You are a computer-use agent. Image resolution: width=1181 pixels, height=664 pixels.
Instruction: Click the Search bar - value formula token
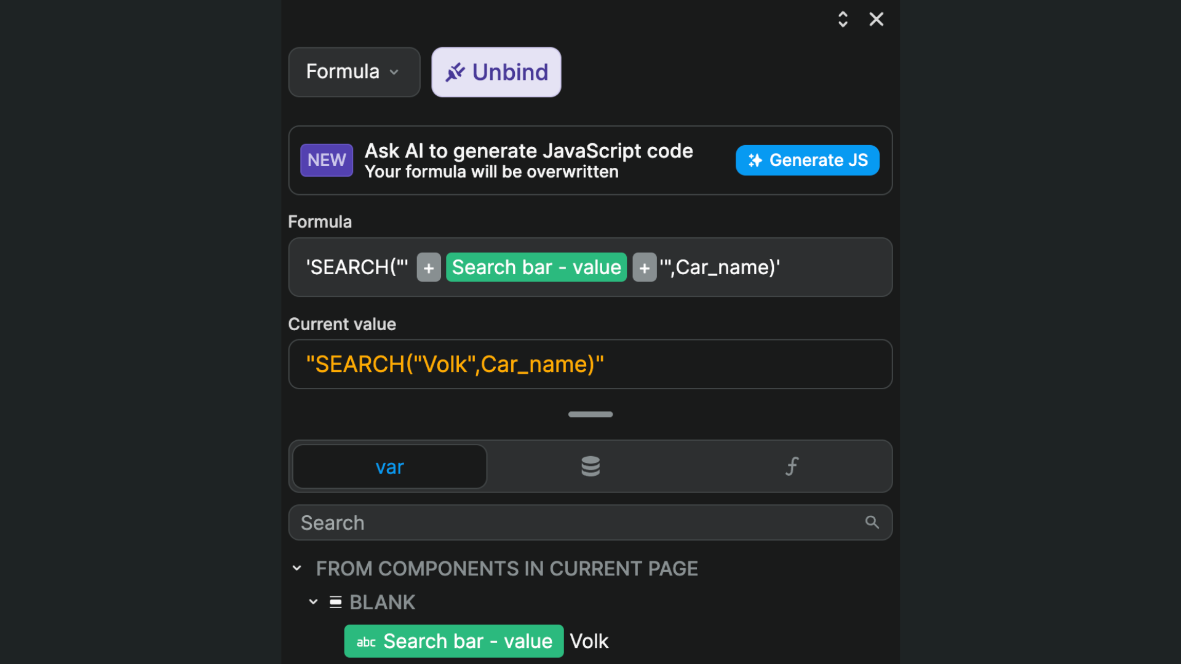[536, 267]
